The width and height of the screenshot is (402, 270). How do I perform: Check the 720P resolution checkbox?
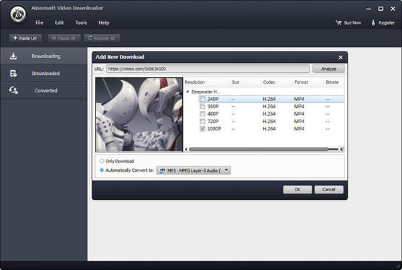click(x=202, y=121)
